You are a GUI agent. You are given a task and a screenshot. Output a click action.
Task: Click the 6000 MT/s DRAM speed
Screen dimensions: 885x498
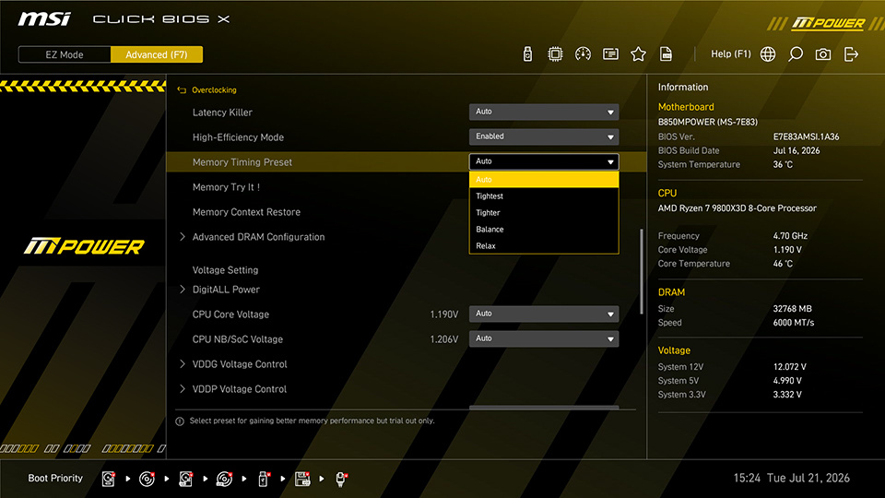tap(794, 323)
